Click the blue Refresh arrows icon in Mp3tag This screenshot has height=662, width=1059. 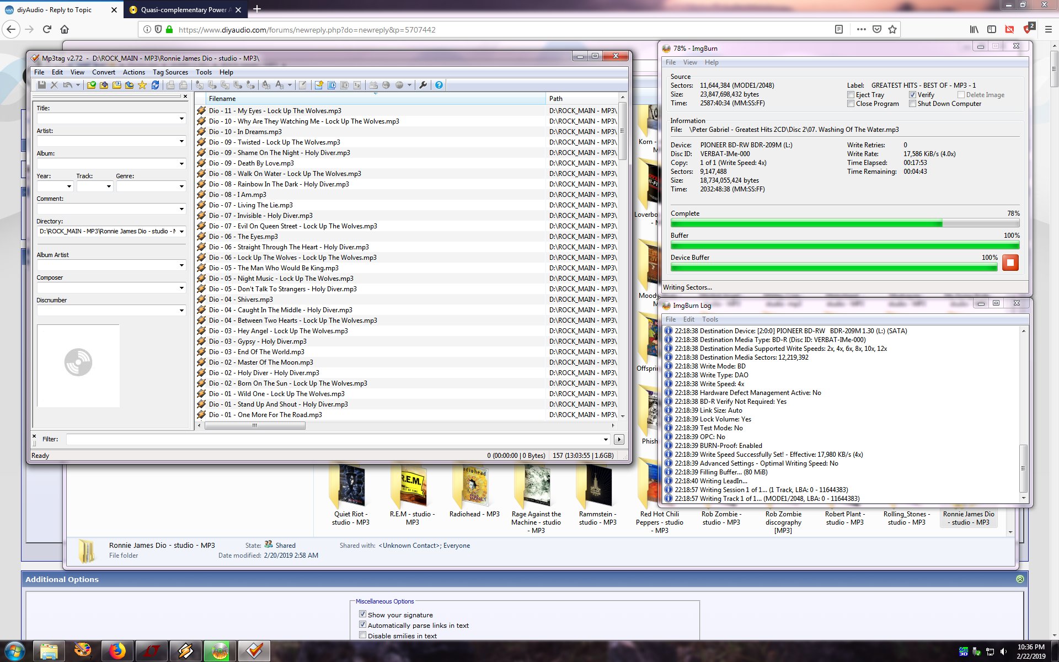click(x=155, y=85)
